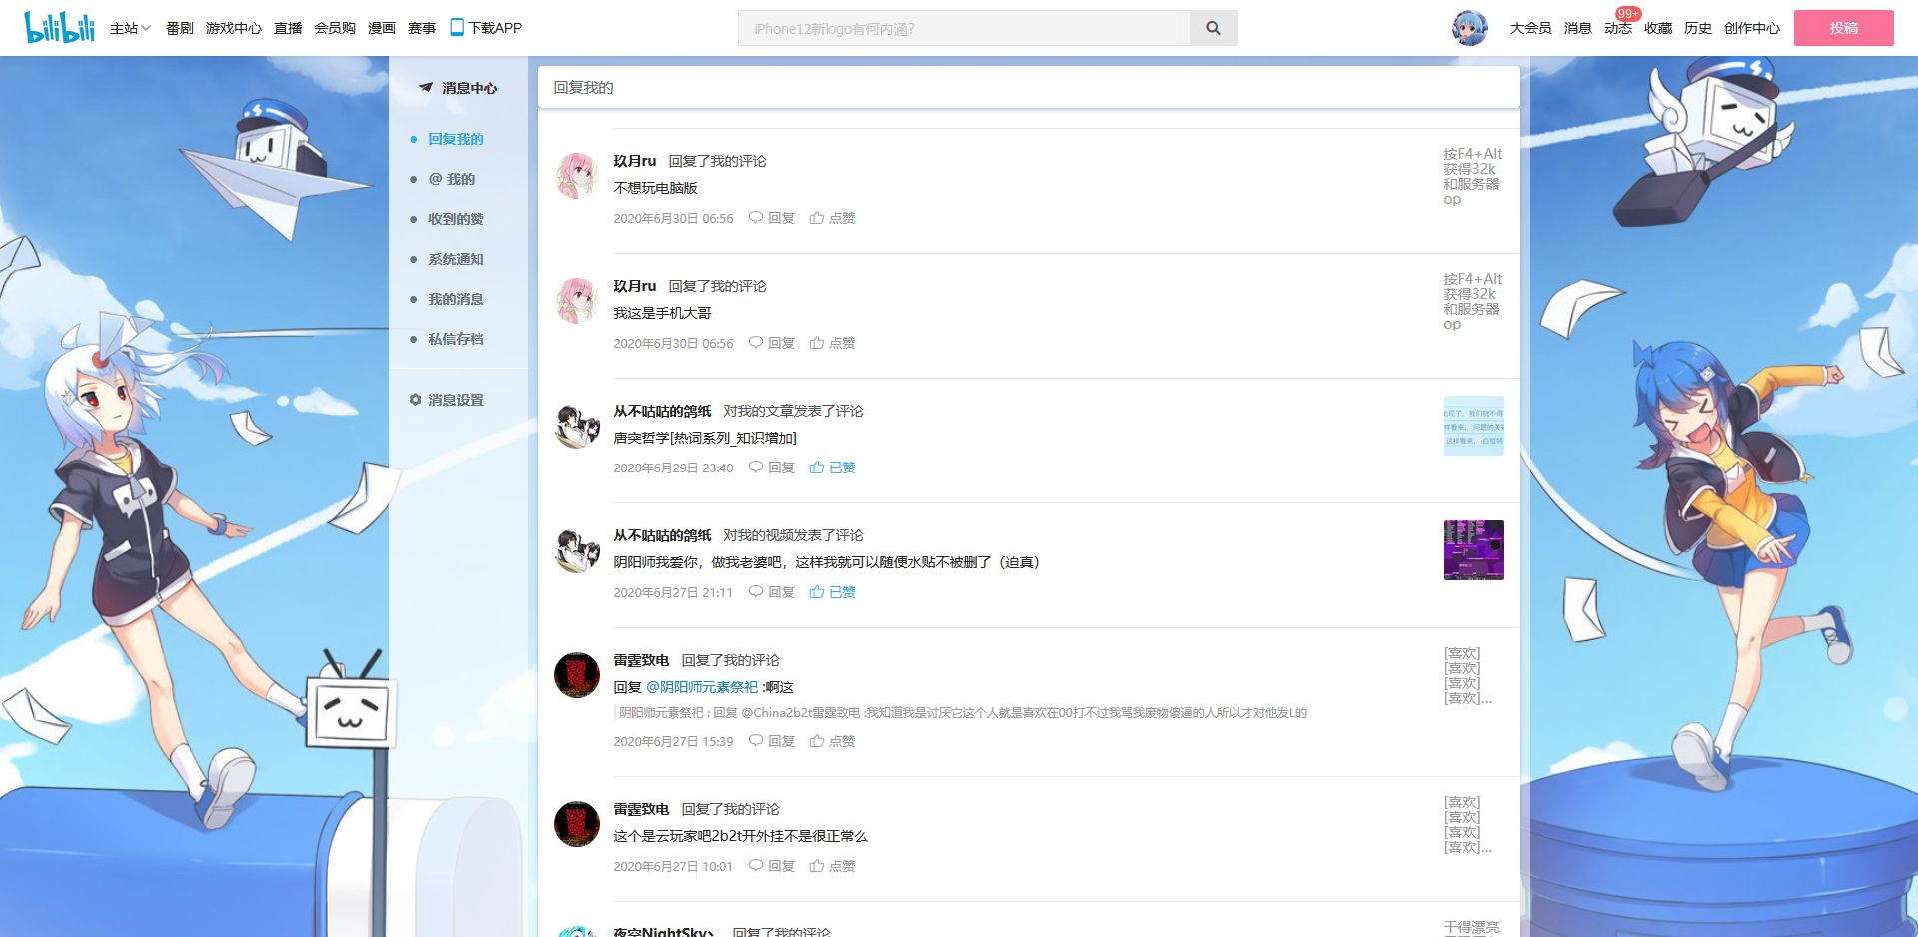This screenshot has height=937, width=1918.
Task: Open 历史 in top bar
Action: (1698, 28)
